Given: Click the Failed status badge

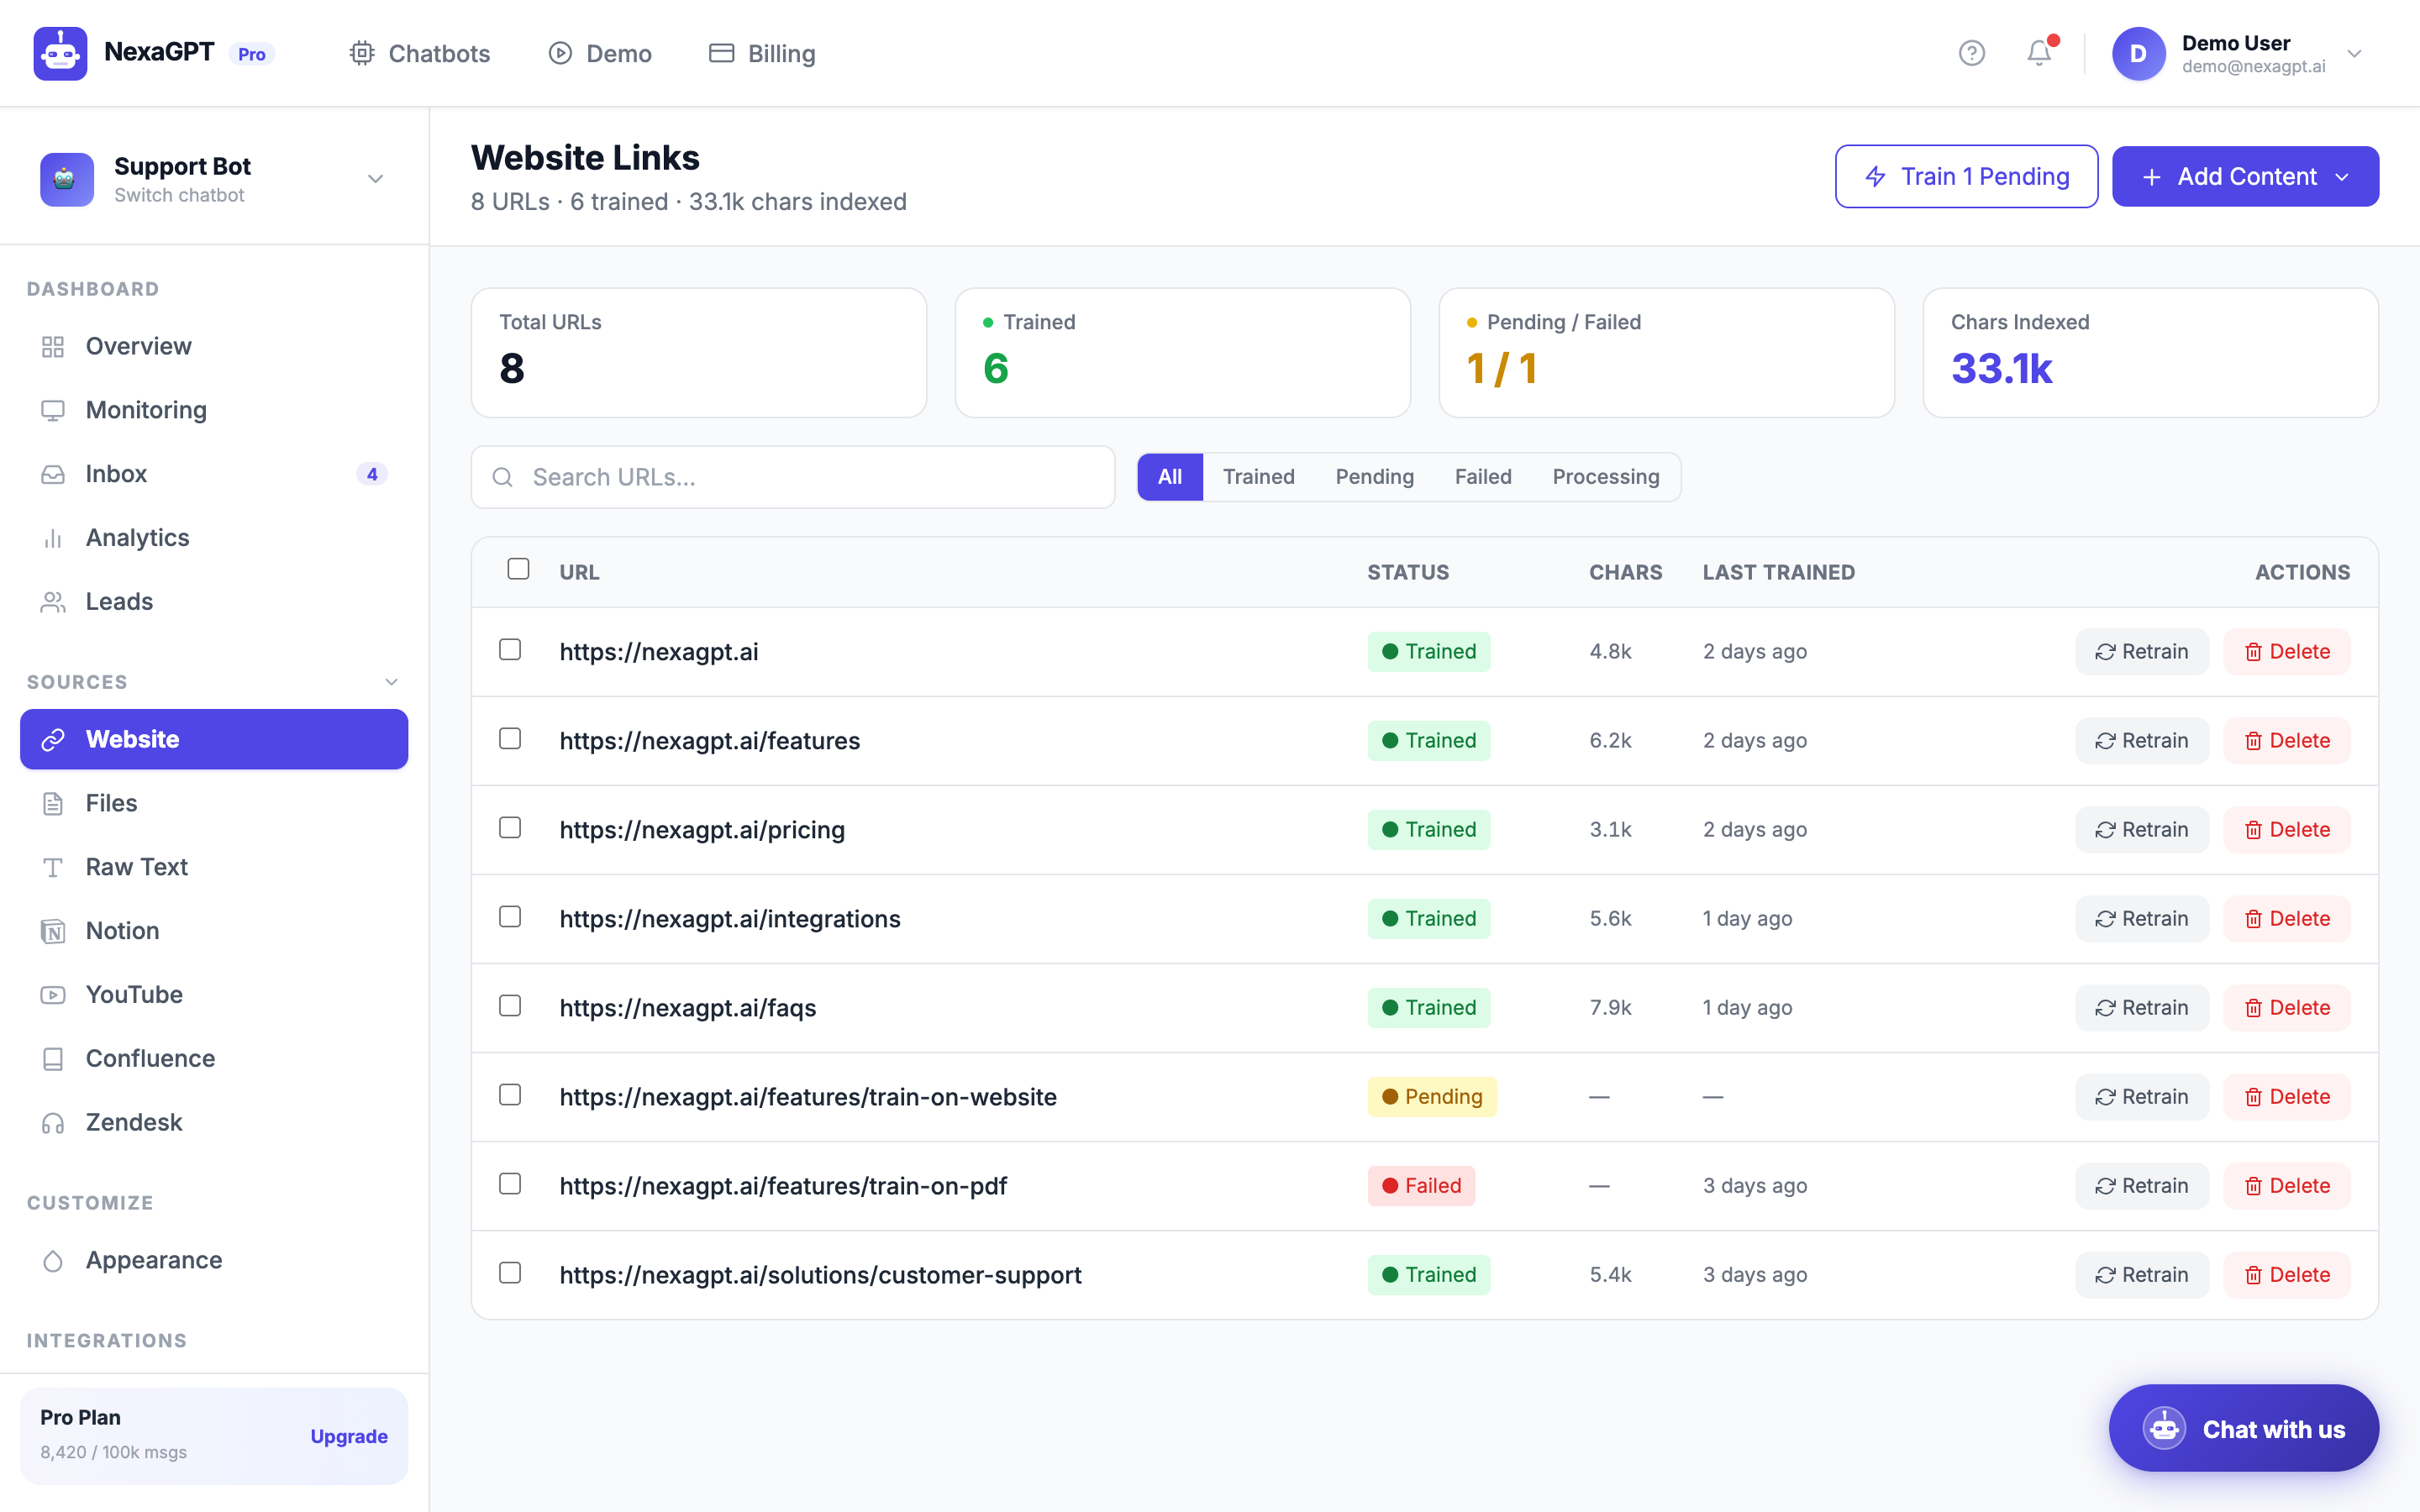Looking at the screenshot, I should (x=1421, y=1186).
